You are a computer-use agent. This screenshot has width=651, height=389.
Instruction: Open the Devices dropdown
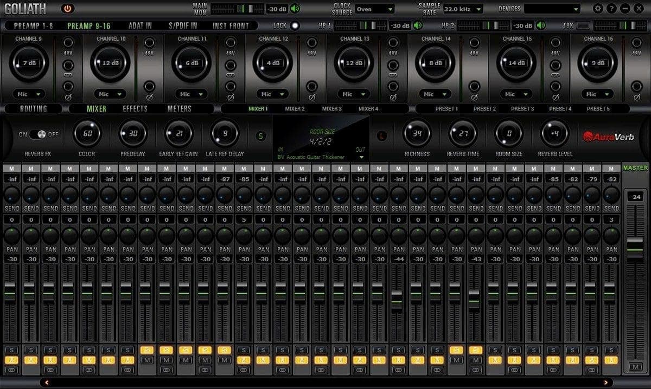552,9
